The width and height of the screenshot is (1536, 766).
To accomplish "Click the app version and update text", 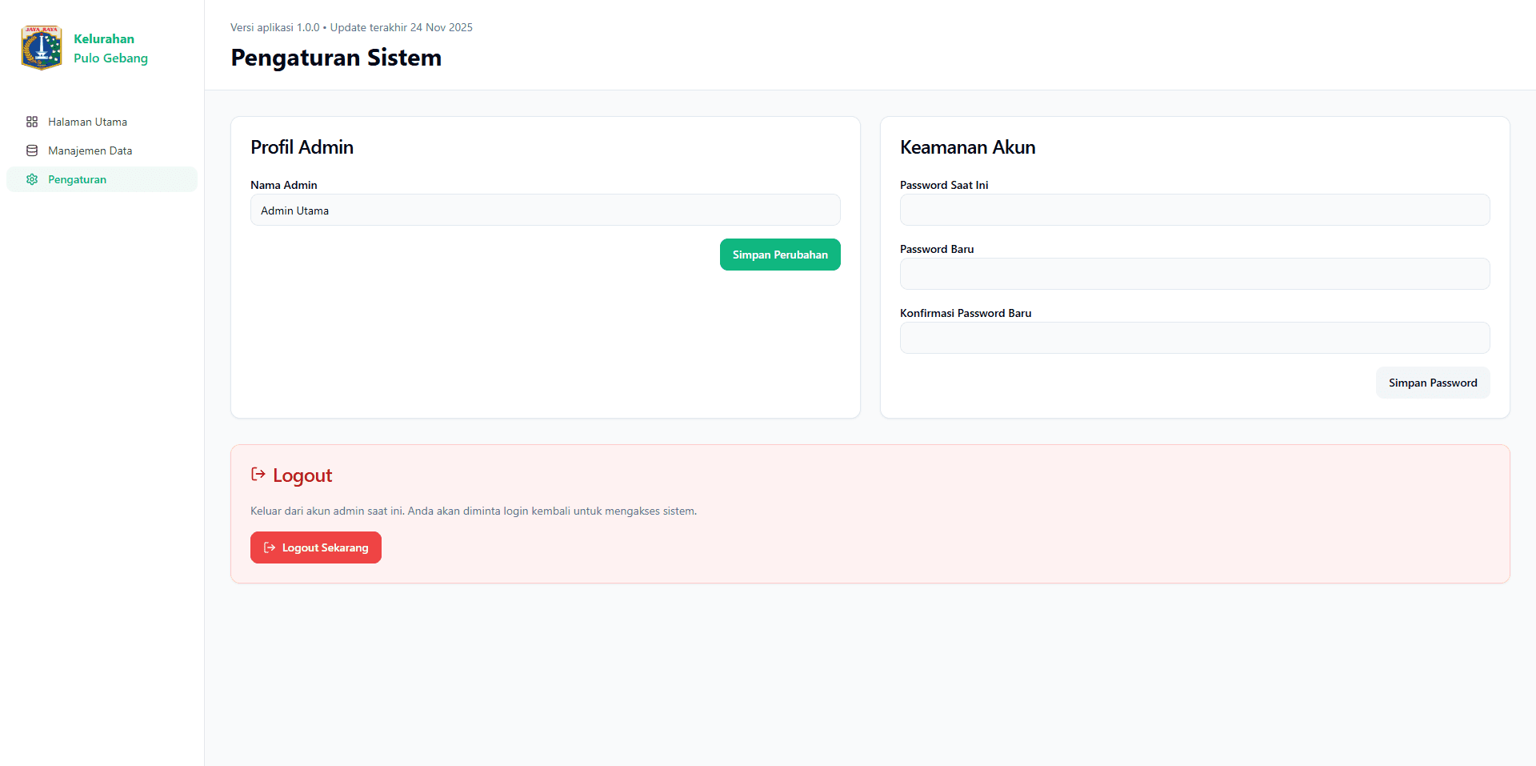I will [351, 27].
